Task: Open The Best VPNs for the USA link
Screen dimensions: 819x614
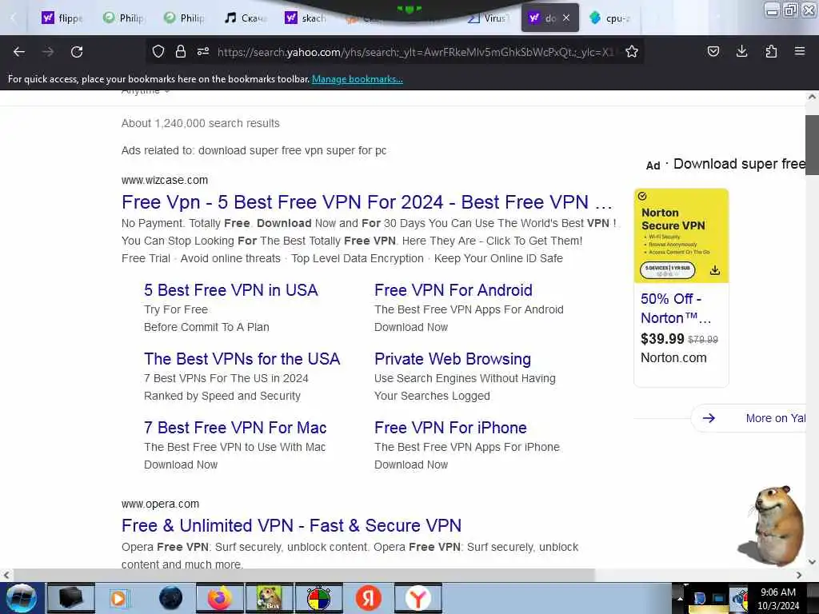Action: (x=242, y=359)
